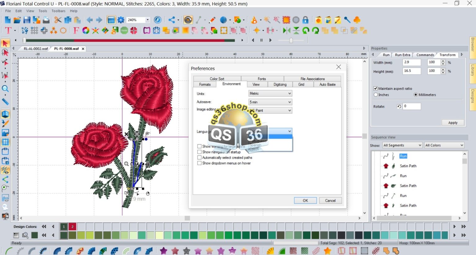
Task: Open the Toolbars menu
Action: pyautogui.click(x=58, y=11)
